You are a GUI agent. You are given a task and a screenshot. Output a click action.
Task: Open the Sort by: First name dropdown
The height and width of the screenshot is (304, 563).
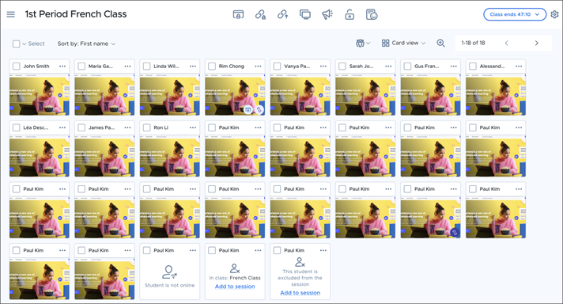coord(86,44)
